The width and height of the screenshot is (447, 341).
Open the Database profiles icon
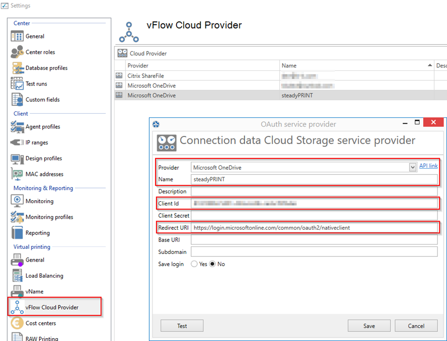(x=18, y=68)
